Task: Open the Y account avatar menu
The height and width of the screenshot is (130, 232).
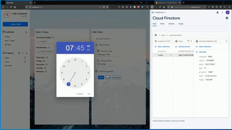Action: click(228, 13)
